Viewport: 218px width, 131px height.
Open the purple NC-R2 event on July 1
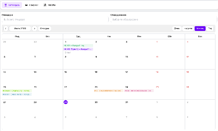[x=78, y=49]
